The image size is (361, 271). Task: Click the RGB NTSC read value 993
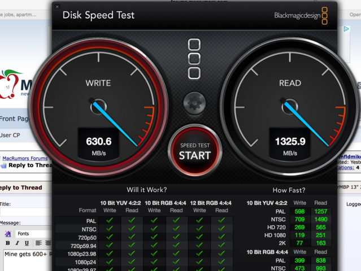(321, 268)
